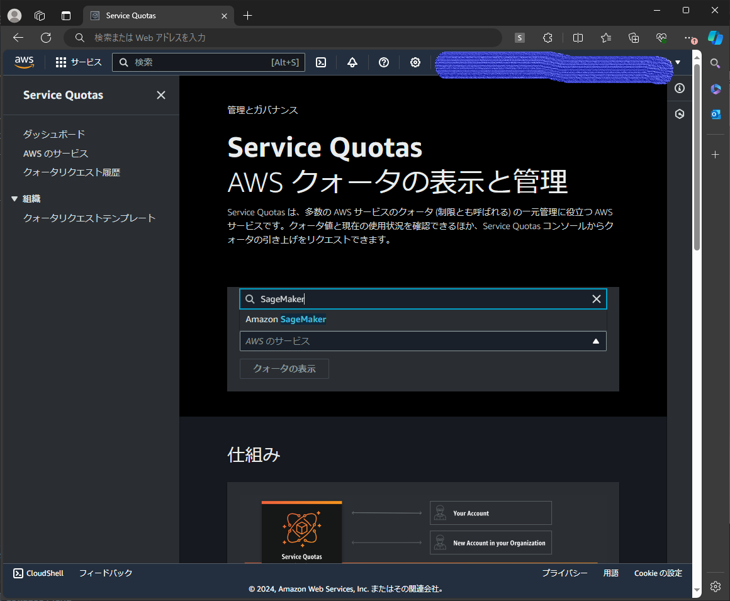Click the AWS logo home icon
This screenshot has height=601, width=730.
[x=24, y=62]
